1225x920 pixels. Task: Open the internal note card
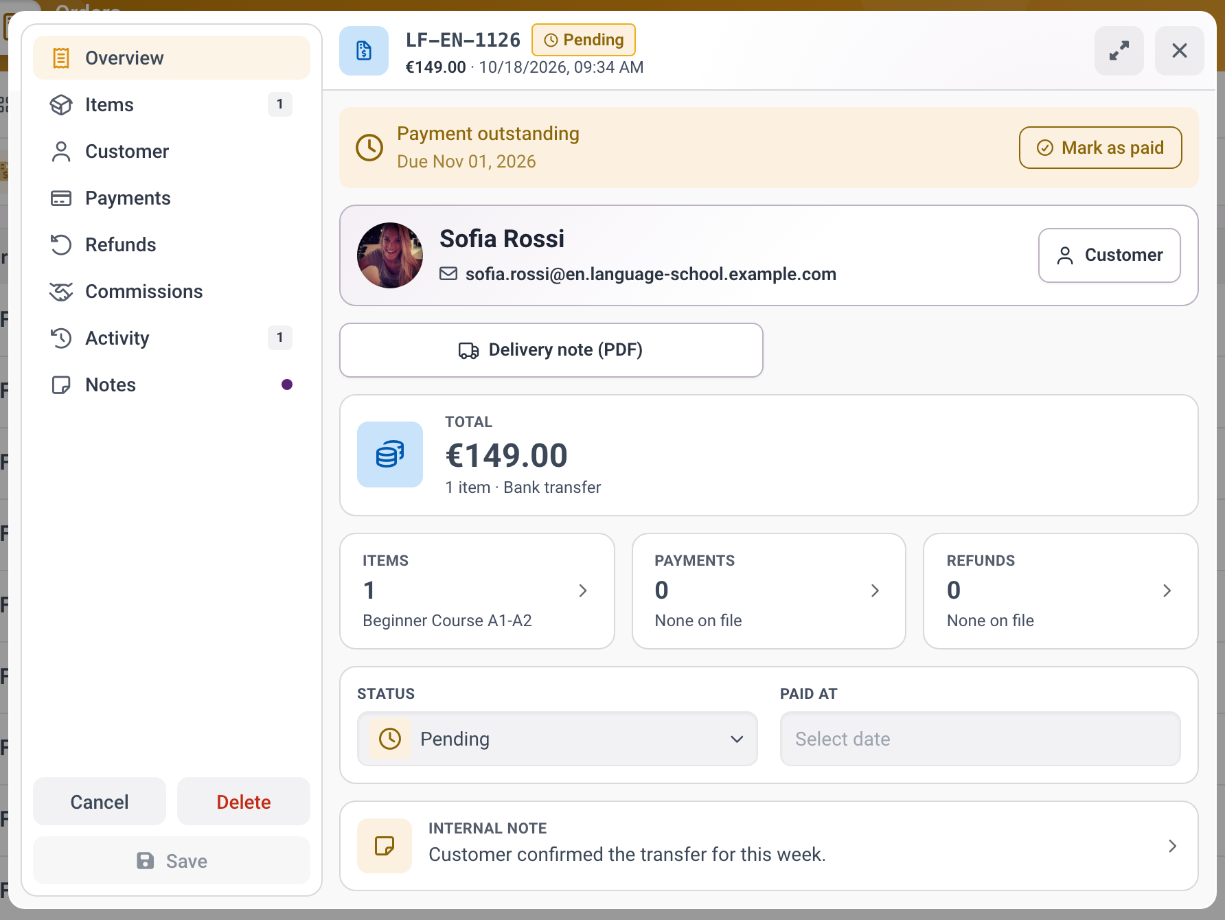tap(769, 846)
